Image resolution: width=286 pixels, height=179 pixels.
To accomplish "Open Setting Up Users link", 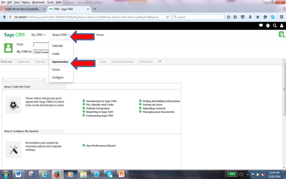I will click(x=152, y=105).
